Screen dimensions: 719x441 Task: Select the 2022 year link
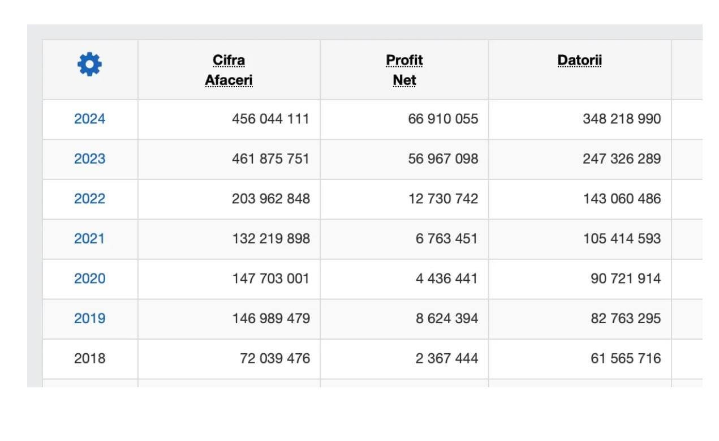click(89, 199)
